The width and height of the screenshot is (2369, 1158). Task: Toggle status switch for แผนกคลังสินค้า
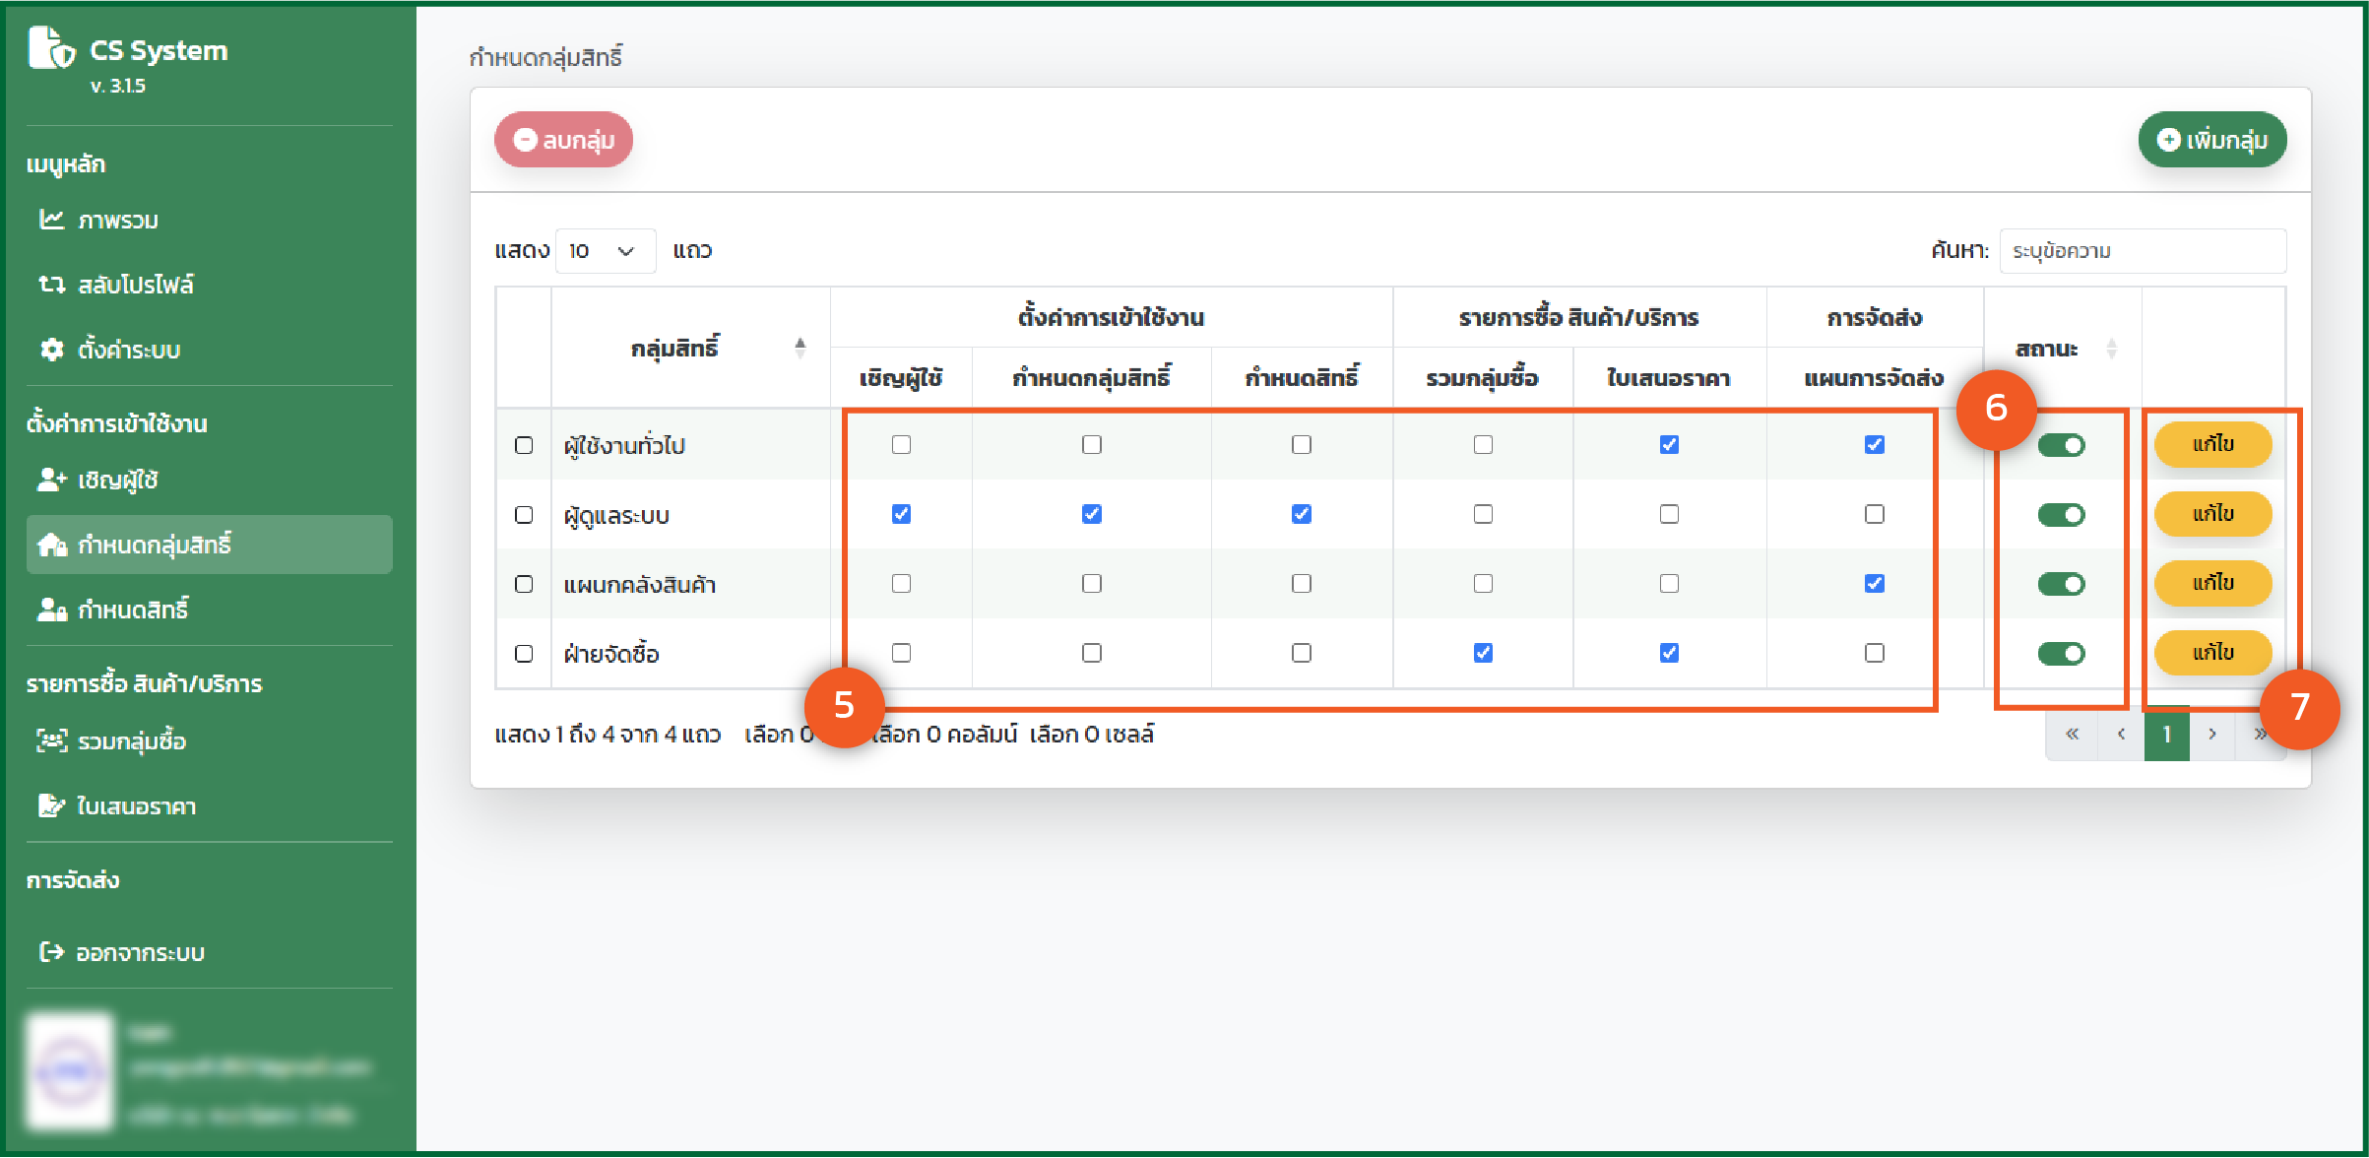tap(2061, 584)
